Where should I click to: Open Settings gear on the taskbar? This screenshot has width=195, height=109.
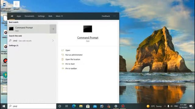point(116,106)
